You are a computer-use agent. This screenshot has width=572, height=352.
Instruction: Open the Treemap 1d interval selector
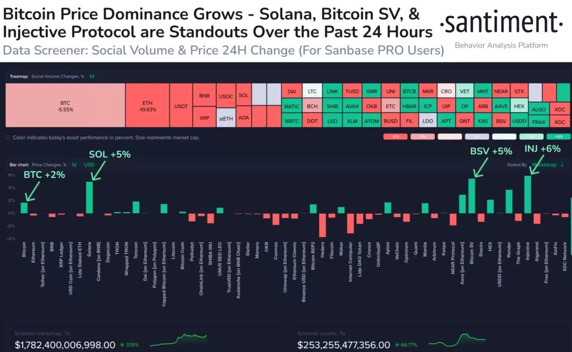[x=92, y=76]
